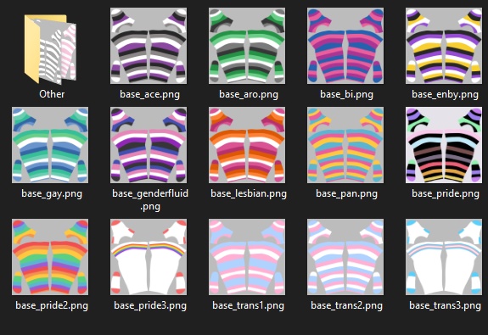
Task: Click the "base_genderfluid.png" file name
Action: [150, 199]
